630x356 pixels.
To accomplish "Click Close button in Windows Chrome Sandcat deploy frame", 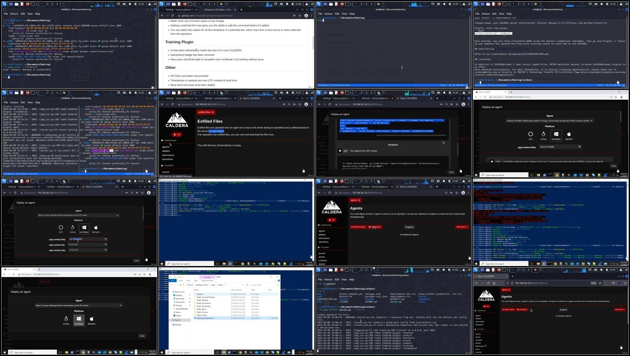I will click(613, 166).
